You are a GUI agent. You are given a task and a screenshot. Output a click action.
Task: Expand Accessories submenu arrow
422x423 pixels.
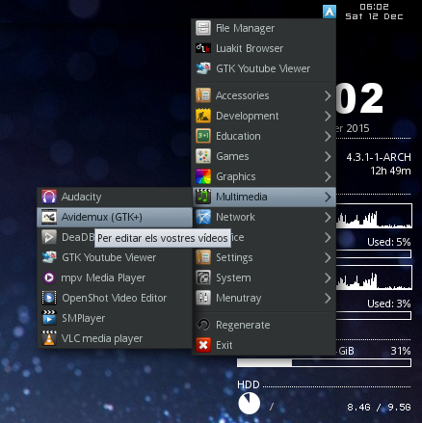click(x=328, y=95)
